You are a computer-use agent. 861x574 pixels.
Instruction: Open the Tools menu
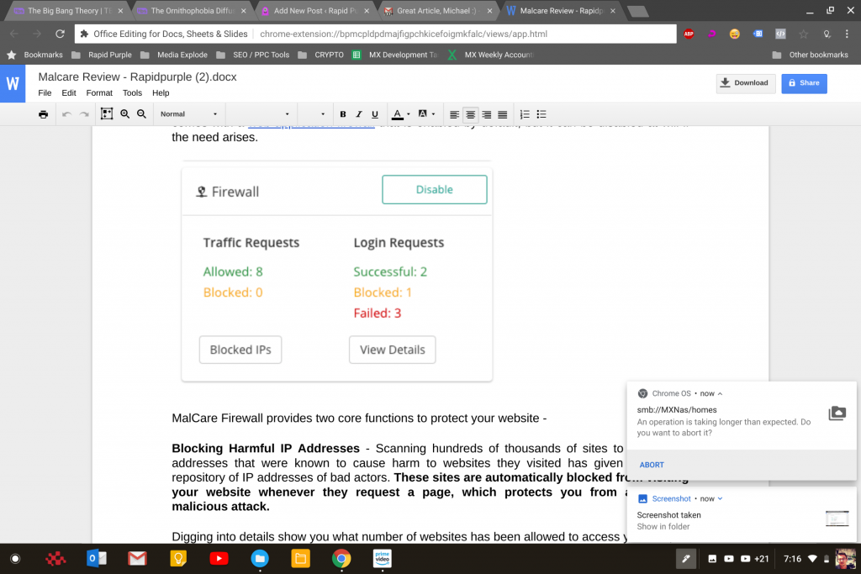pos(132,92)
